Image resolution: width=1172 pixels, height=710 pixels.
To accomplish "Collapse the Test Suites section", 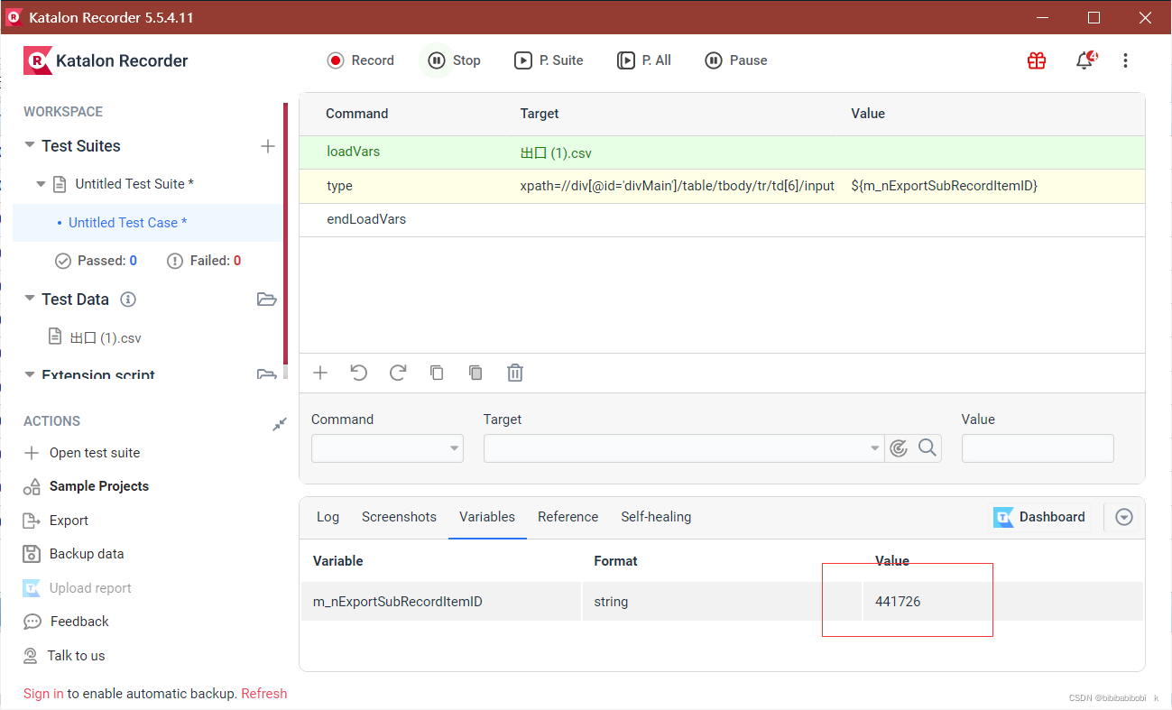I will pyautogui.click(x=30, y=145).
